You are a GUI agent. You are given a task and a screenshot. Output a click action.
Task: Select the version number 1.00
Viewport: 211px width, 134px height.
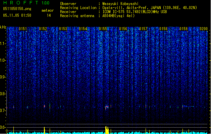click(45, 3)
